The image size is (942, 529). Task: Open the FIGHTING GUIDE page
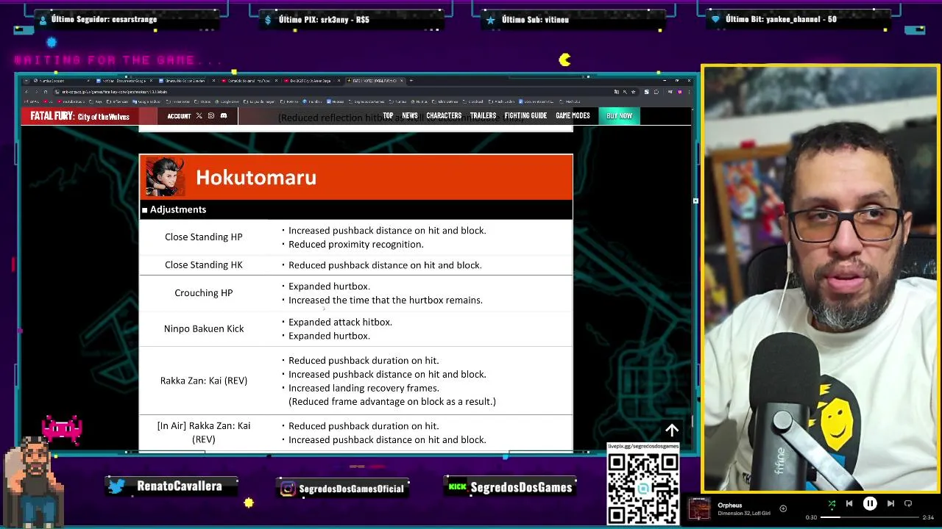525,116
